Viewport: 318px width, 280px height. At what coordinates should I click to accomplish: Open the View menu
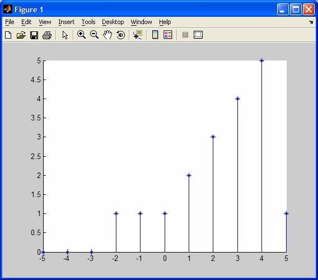click(x=45, y=22)
